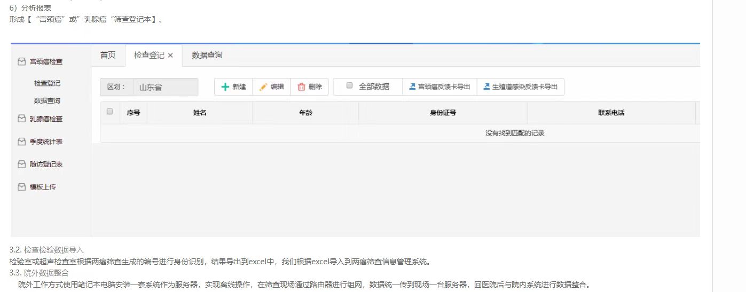746x292 pixels.
Task: Click the 宫颈癌反馈卡导出 export icon
Action: coord(412,87)
